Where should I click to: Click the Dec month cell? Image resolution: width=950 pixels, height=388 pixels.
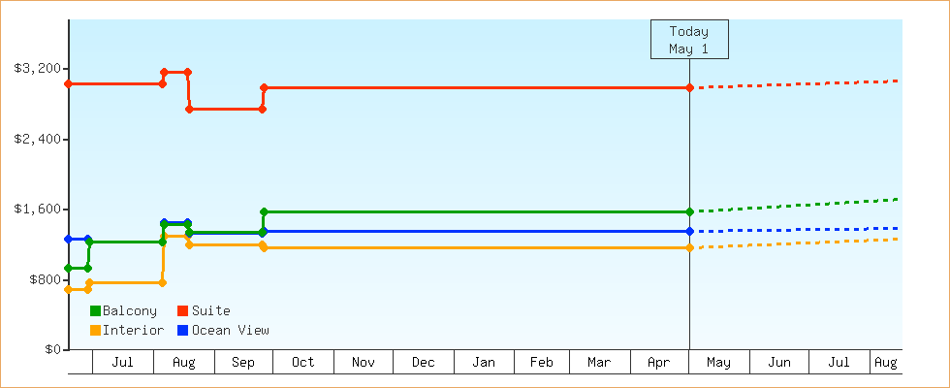pos(424,362)
